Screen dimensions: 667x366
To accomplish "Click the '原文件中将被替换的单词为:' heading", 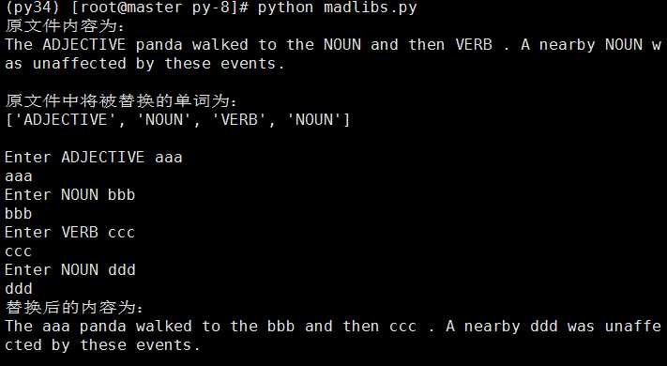I will [x=121, y=101].
